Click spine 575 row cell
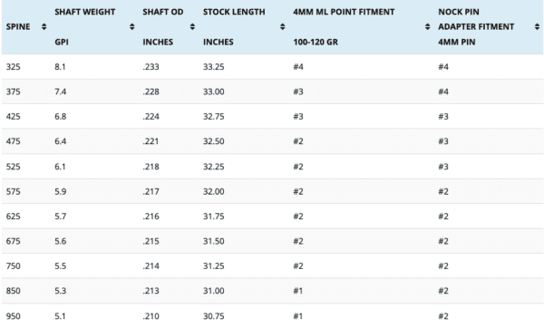Viewport: 544px width, 328px height. [x=14, y=192]
